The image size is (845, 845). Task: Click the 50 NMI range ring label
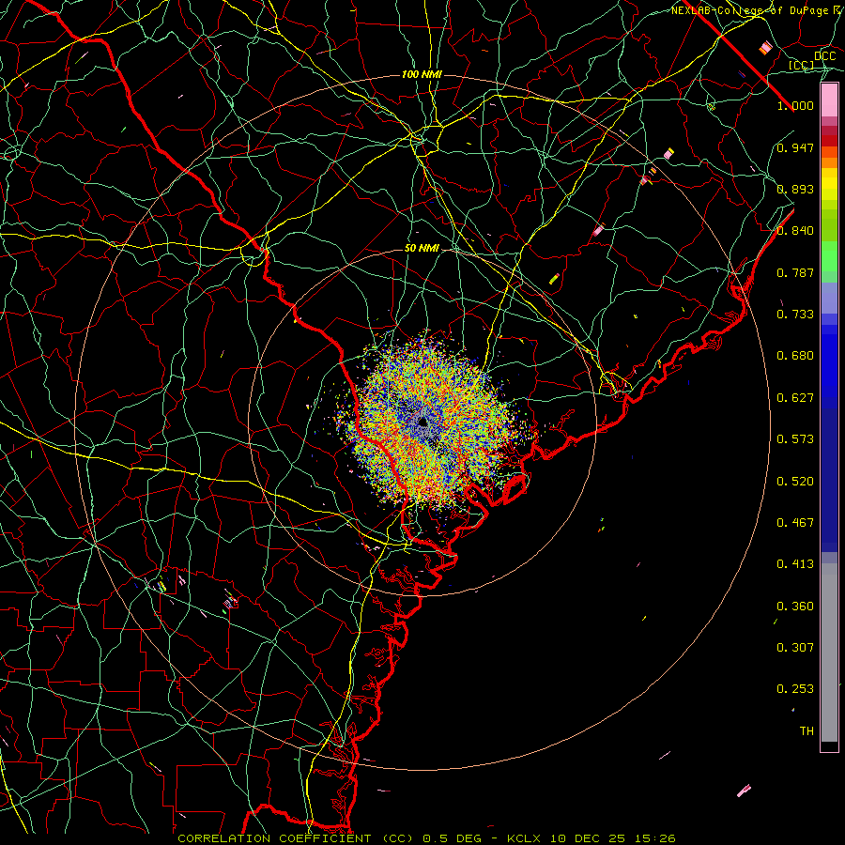coord(422,248)
